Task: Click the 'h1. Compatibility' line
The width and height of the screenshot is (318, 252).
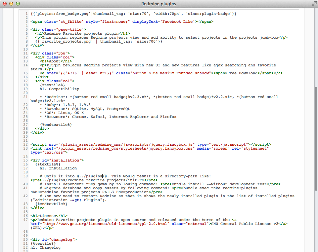Action: pos(59,89)
